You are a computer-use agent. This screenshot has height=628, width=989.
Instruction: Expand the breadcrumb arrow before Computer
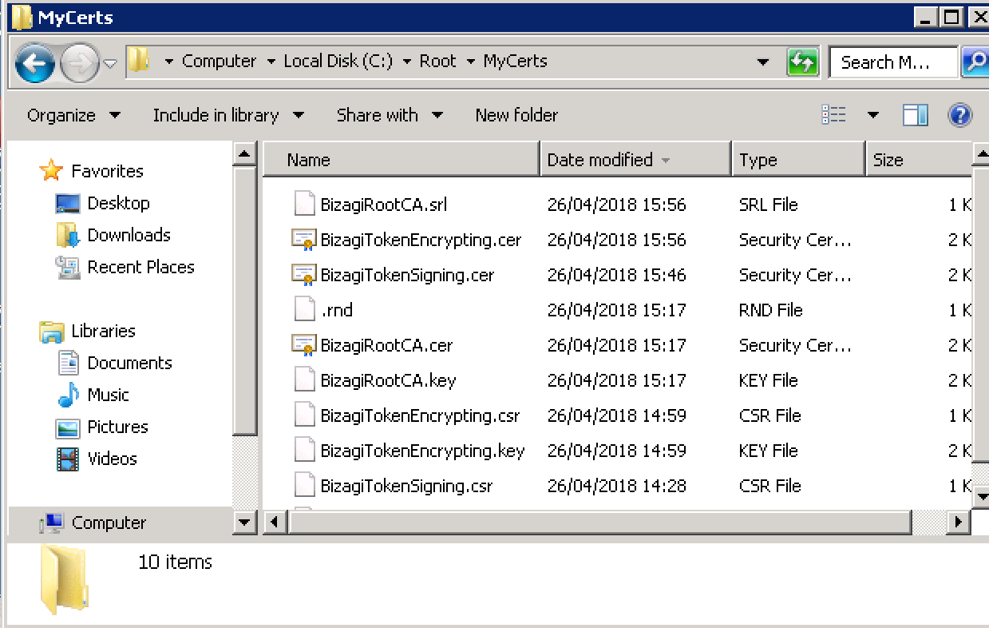169,62
